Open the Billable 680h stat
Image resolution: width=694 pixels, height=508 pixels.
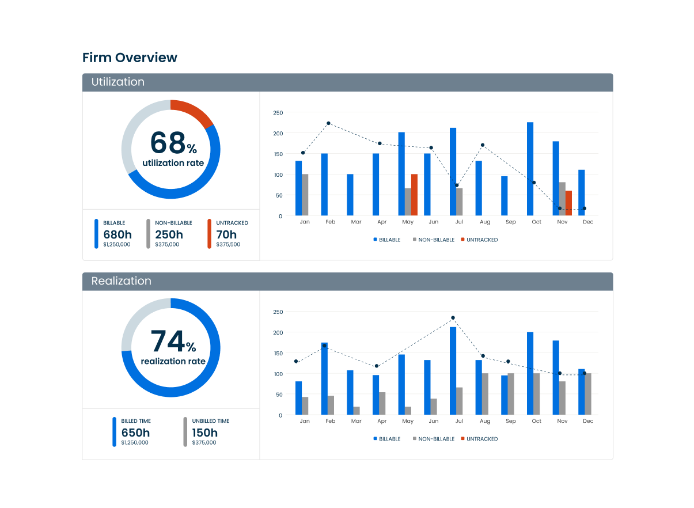point(117,234)
